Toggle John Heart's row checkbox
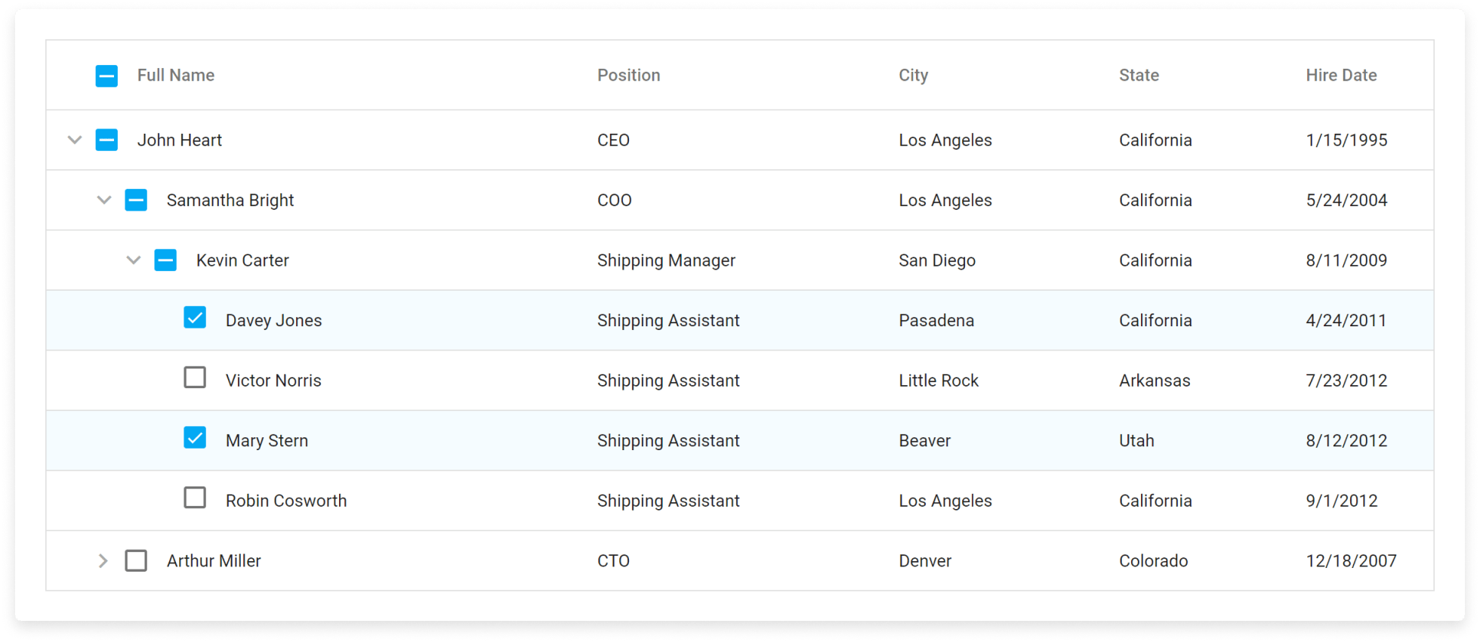This screenshot has width=1480, height=642. (106, 140)
